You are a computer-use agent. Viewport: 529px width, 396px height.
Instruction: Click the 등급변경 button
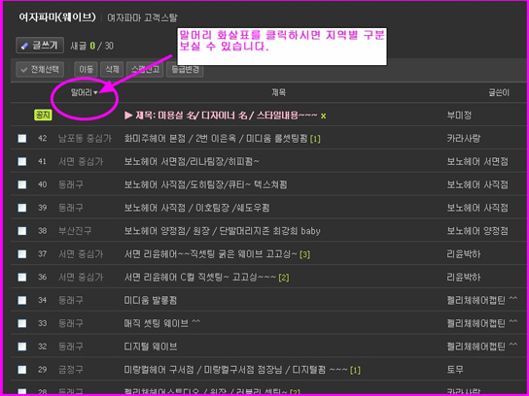pos(185,70)
